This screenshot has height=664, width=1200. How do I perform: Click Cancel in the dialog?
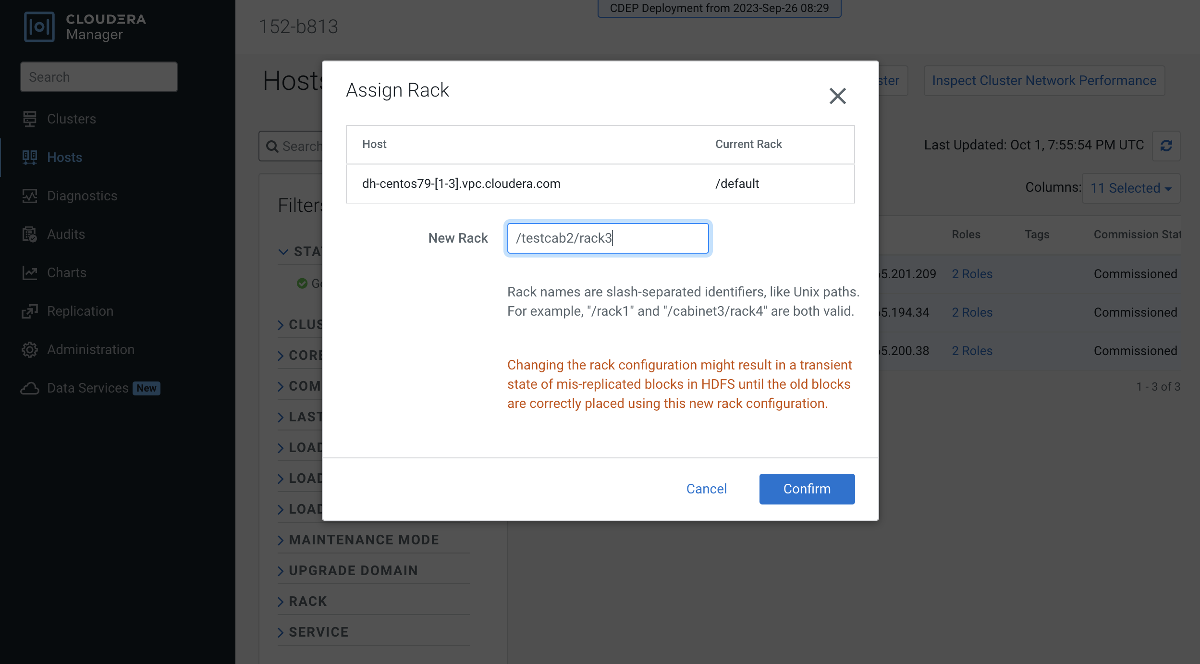706,489
